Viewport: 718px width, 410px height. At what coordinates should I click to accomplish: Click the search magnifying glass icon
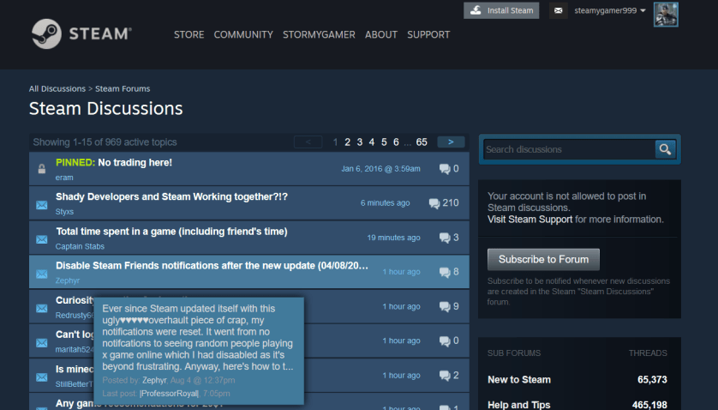click(665, 149)
